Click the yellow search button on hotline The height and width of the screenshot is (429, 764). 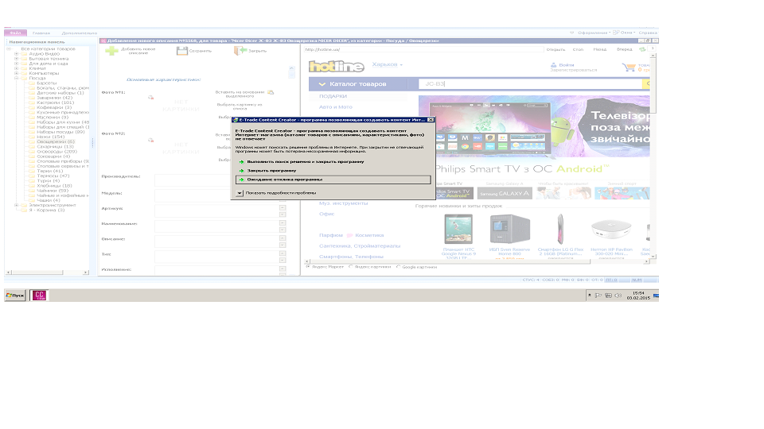point(646,83)
